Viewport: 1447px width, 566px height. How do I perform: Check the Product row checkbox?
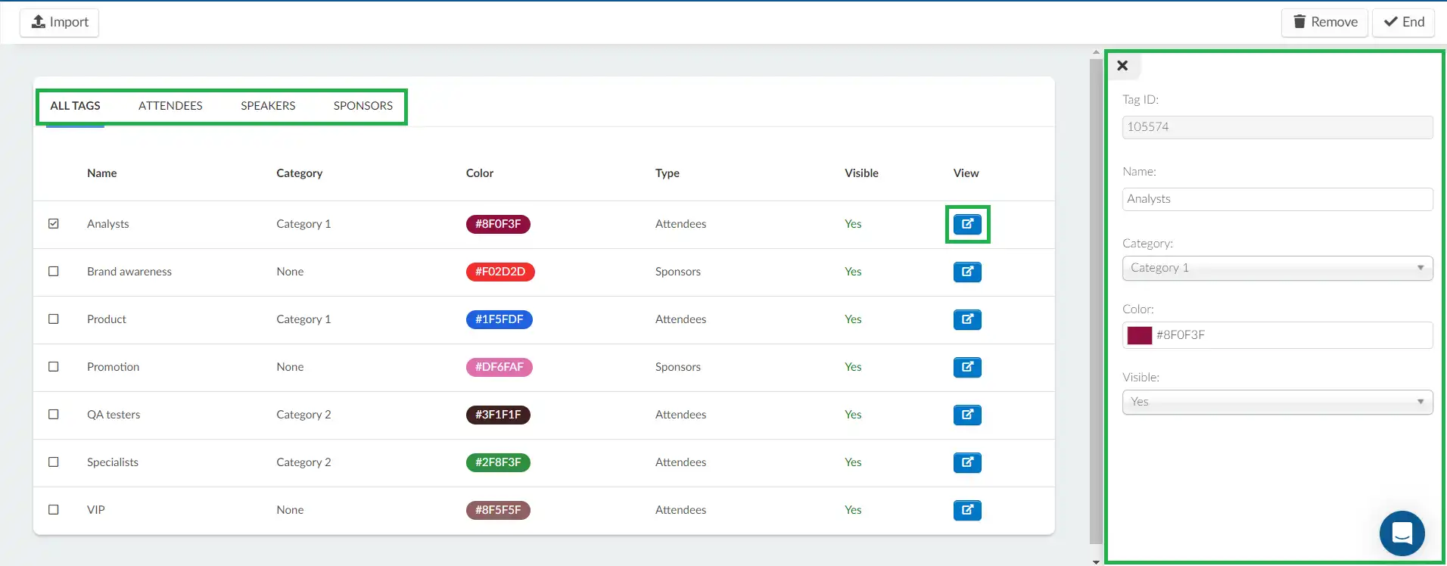click(x=54, y=319)
